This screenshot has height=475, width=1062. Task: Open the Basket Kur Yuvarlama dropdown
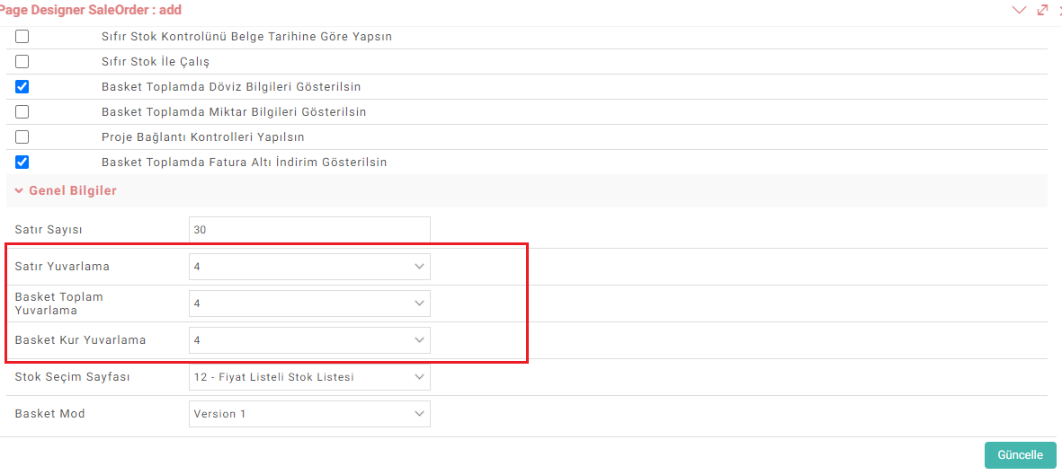[309, 340]
